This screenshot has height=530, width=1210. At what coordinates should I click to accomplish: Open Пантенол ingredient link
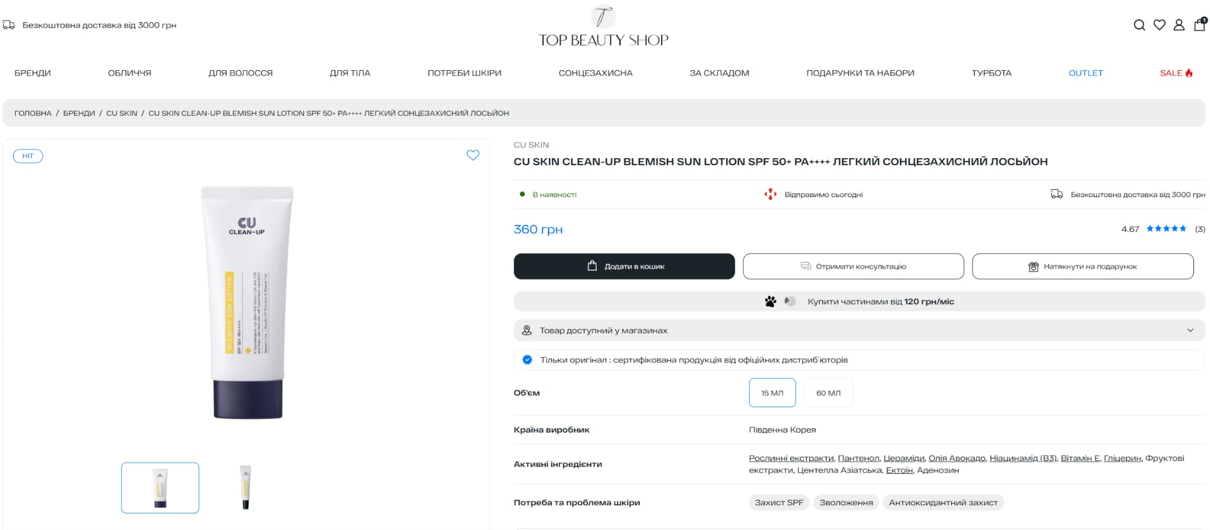(858, 458)
